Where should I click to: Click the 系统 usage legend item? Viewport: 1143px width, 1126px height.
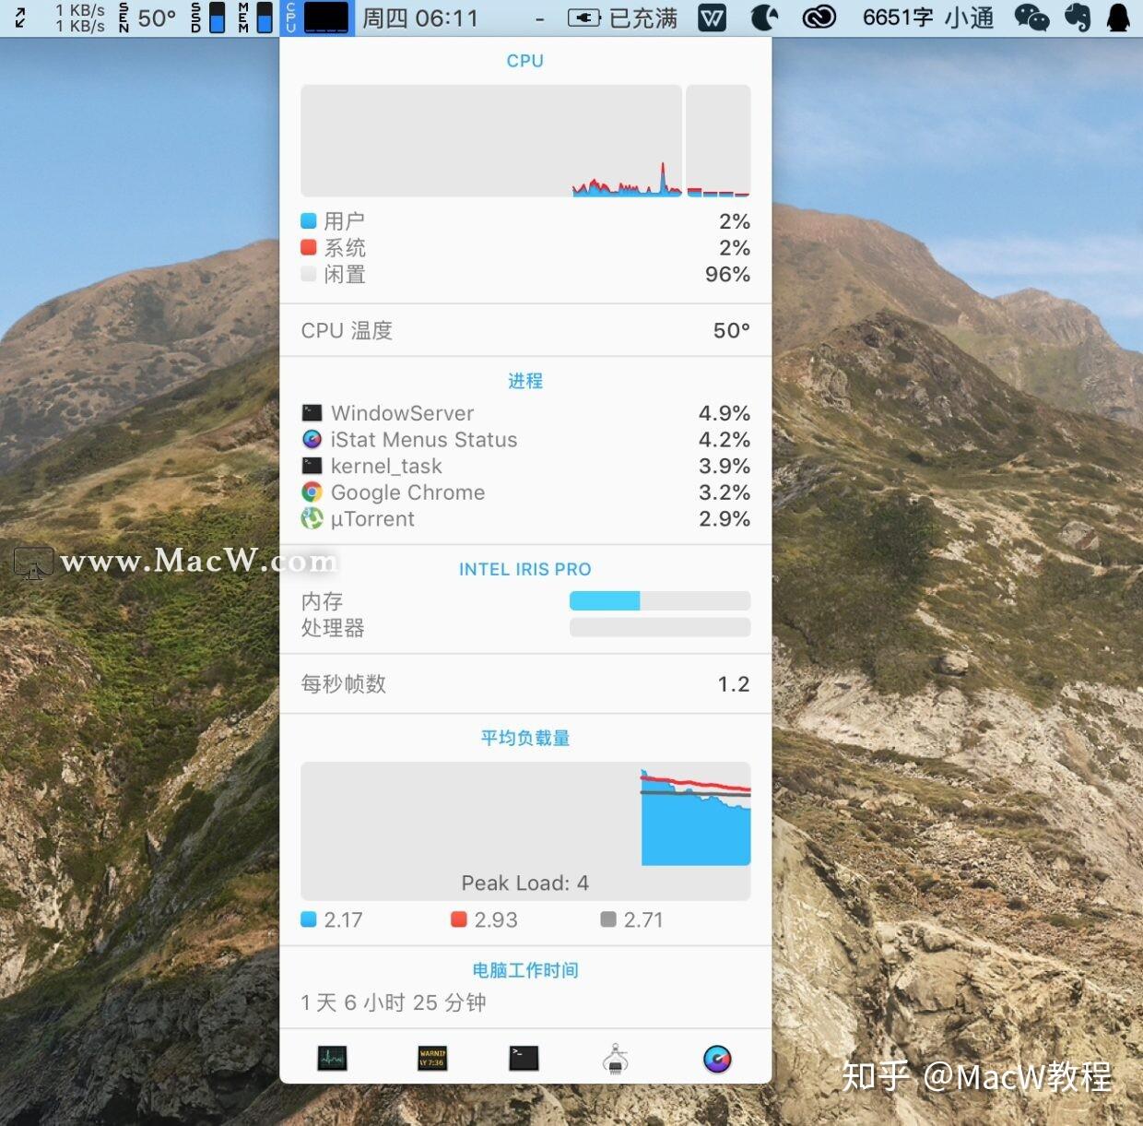[x=344, y=247]
